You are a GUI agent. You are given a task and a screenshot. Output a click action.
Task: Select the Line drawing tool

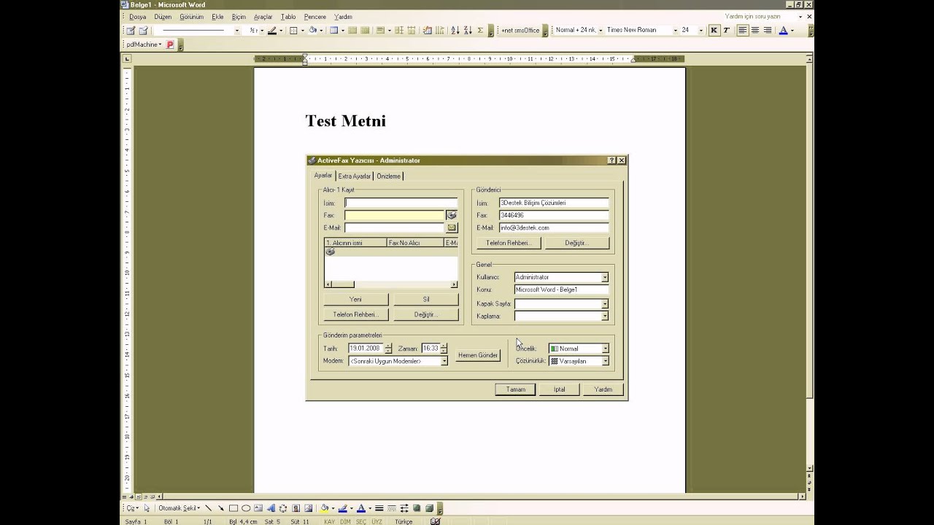[x=209, y=508]
